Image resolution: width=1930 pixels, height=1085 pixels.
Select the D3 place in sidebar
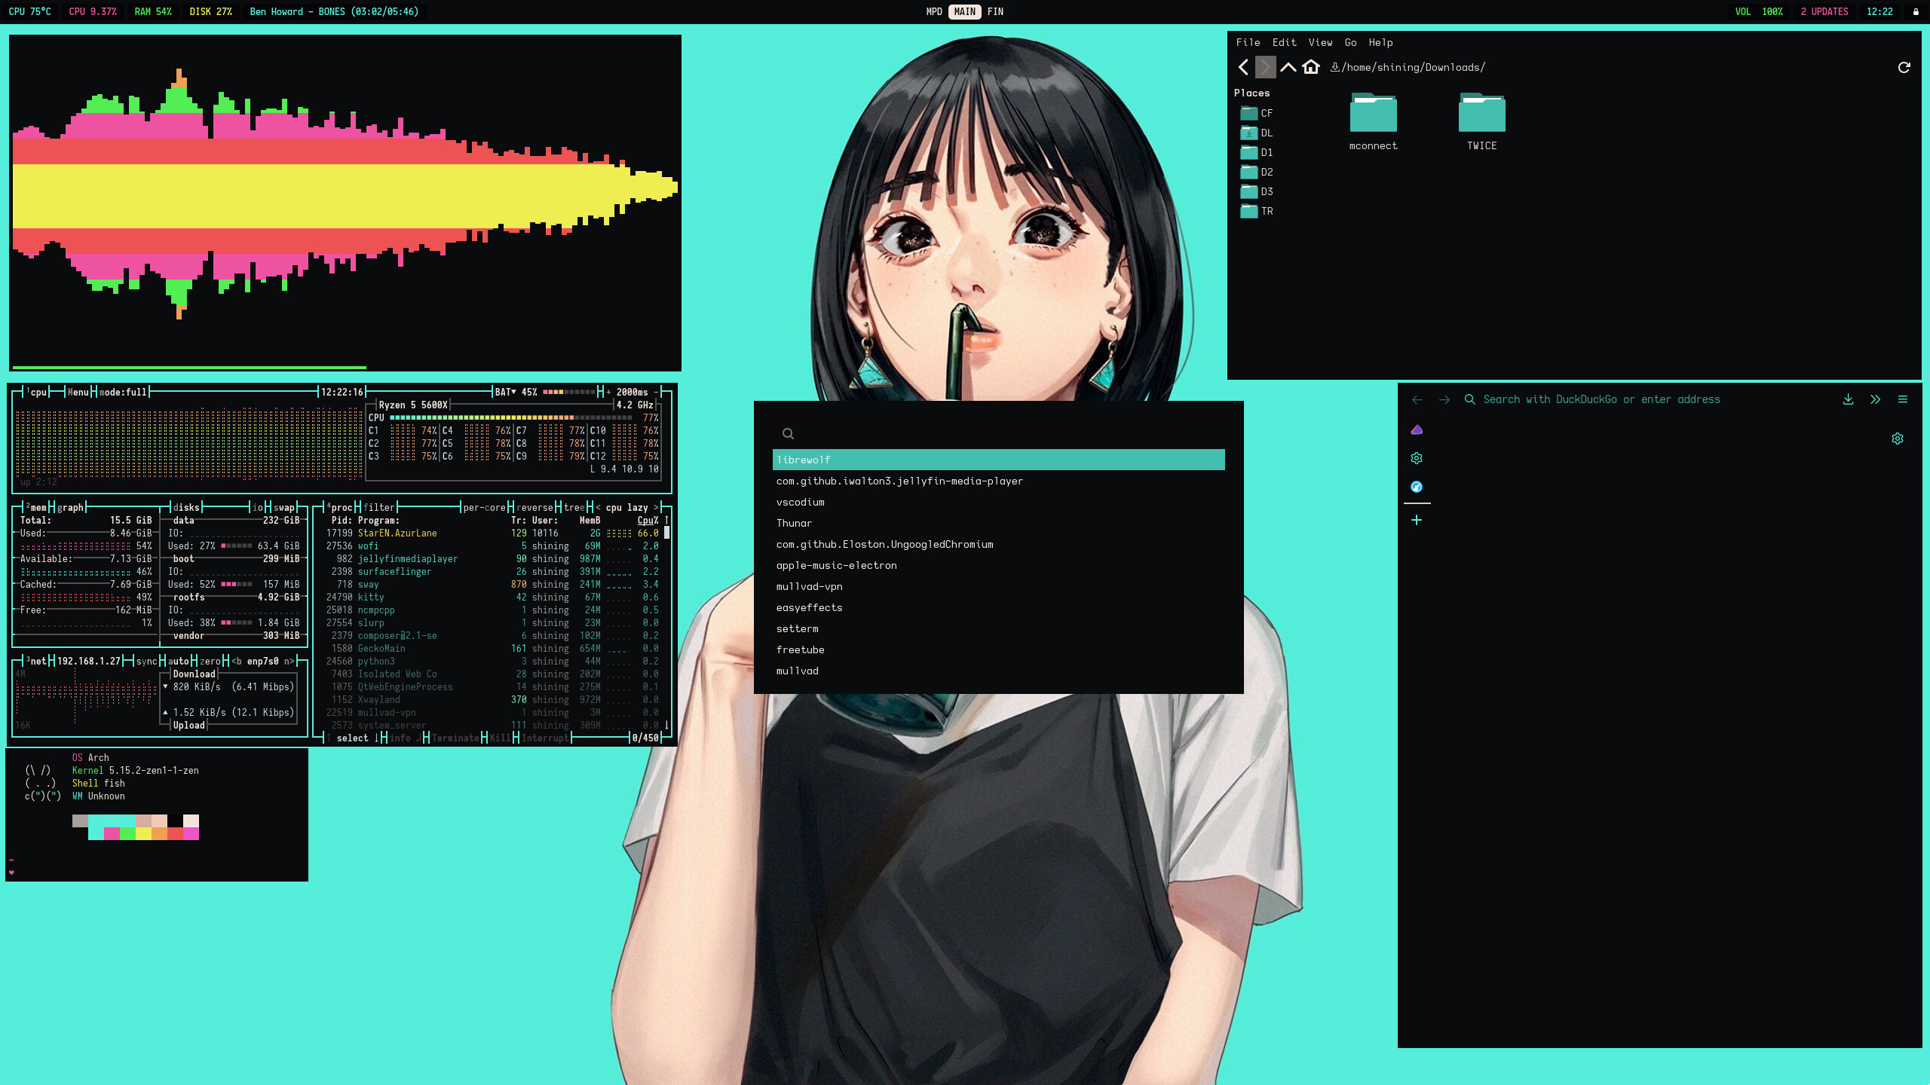point(1257,191)
